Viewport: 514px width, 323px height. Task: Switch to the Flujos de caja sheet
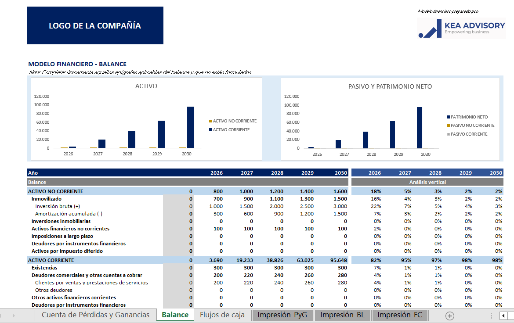coord(222,315)
